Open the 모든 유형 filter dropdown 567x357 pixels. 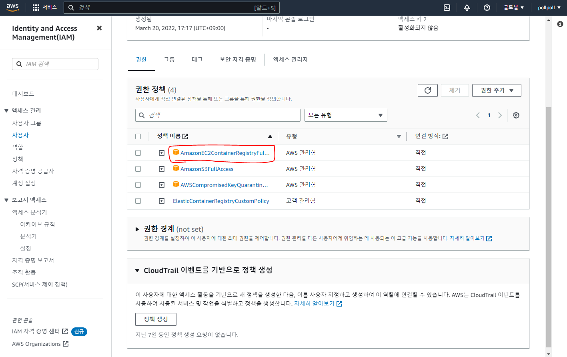tap(346, 115)
